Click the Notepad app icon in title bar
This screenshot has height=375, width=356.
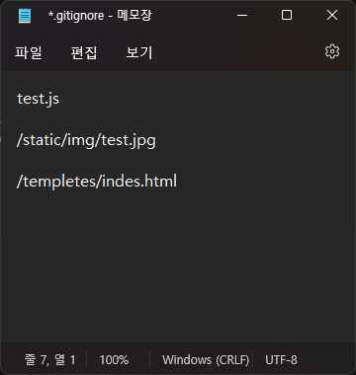[x=25, y=16]
